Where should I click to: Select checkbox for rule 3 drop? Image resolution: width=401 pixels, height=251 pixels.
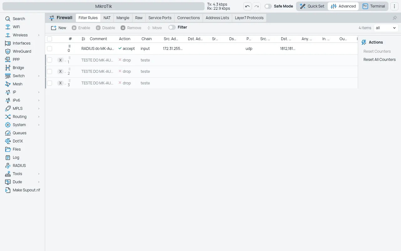pos(49,83)
